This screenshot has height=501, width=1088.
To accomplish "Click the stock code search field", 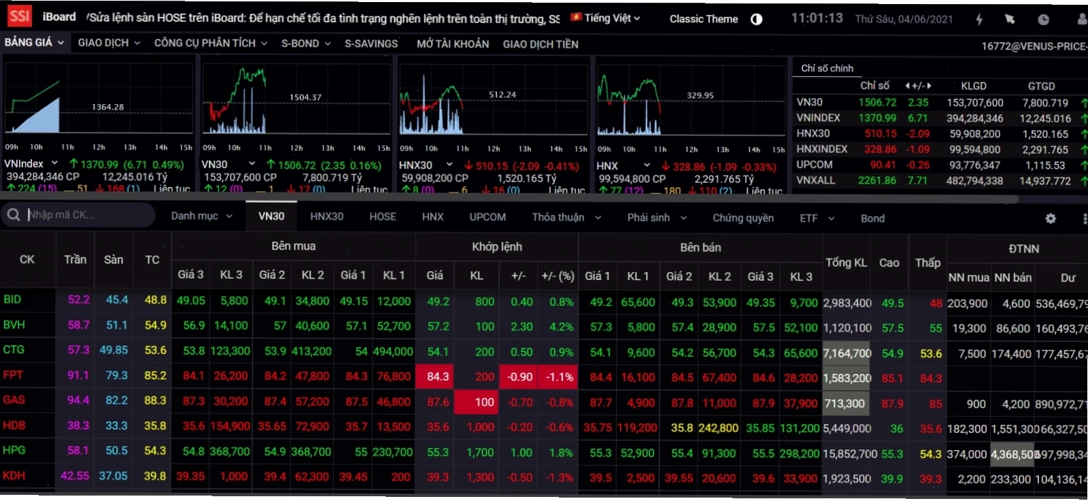I will pos(88,215).
